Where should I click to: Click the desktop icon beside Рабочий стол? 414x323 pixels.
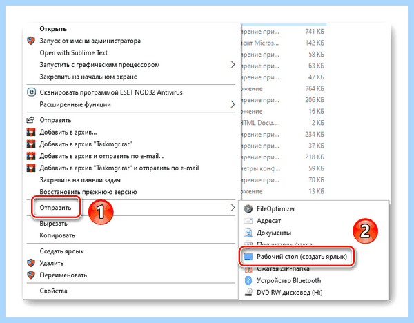(x=248, y=257)
